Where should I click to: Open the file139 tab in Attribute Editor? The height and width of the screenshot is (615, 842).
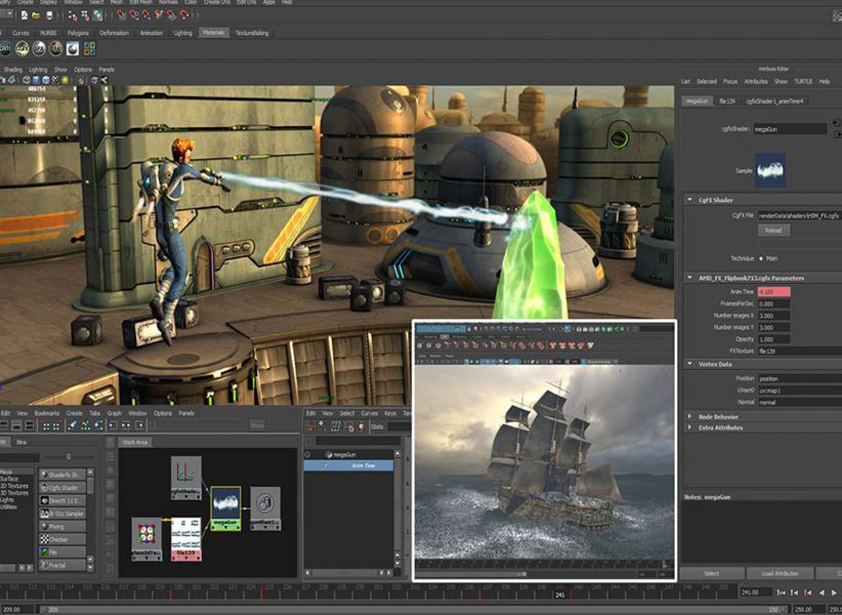pyautogui.click(x=727, y=101)
